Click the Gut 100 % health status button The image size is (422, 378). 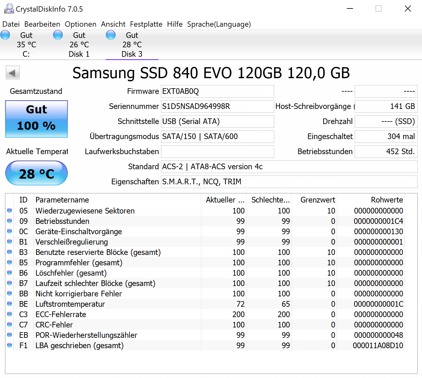pyautogui.click(x=36, y=119)
